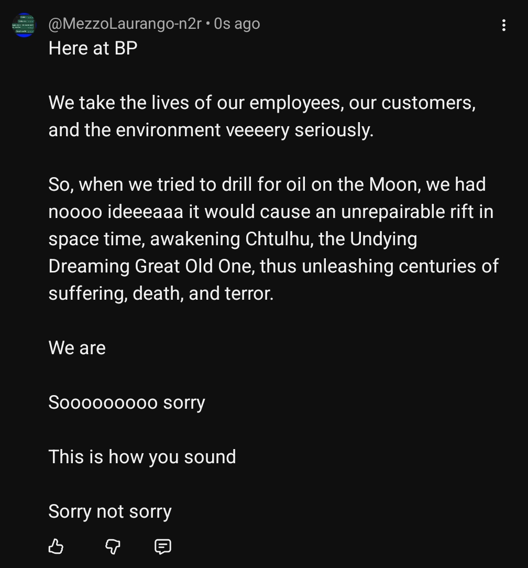Open reply box via speech bubble icon

[163, 547]
